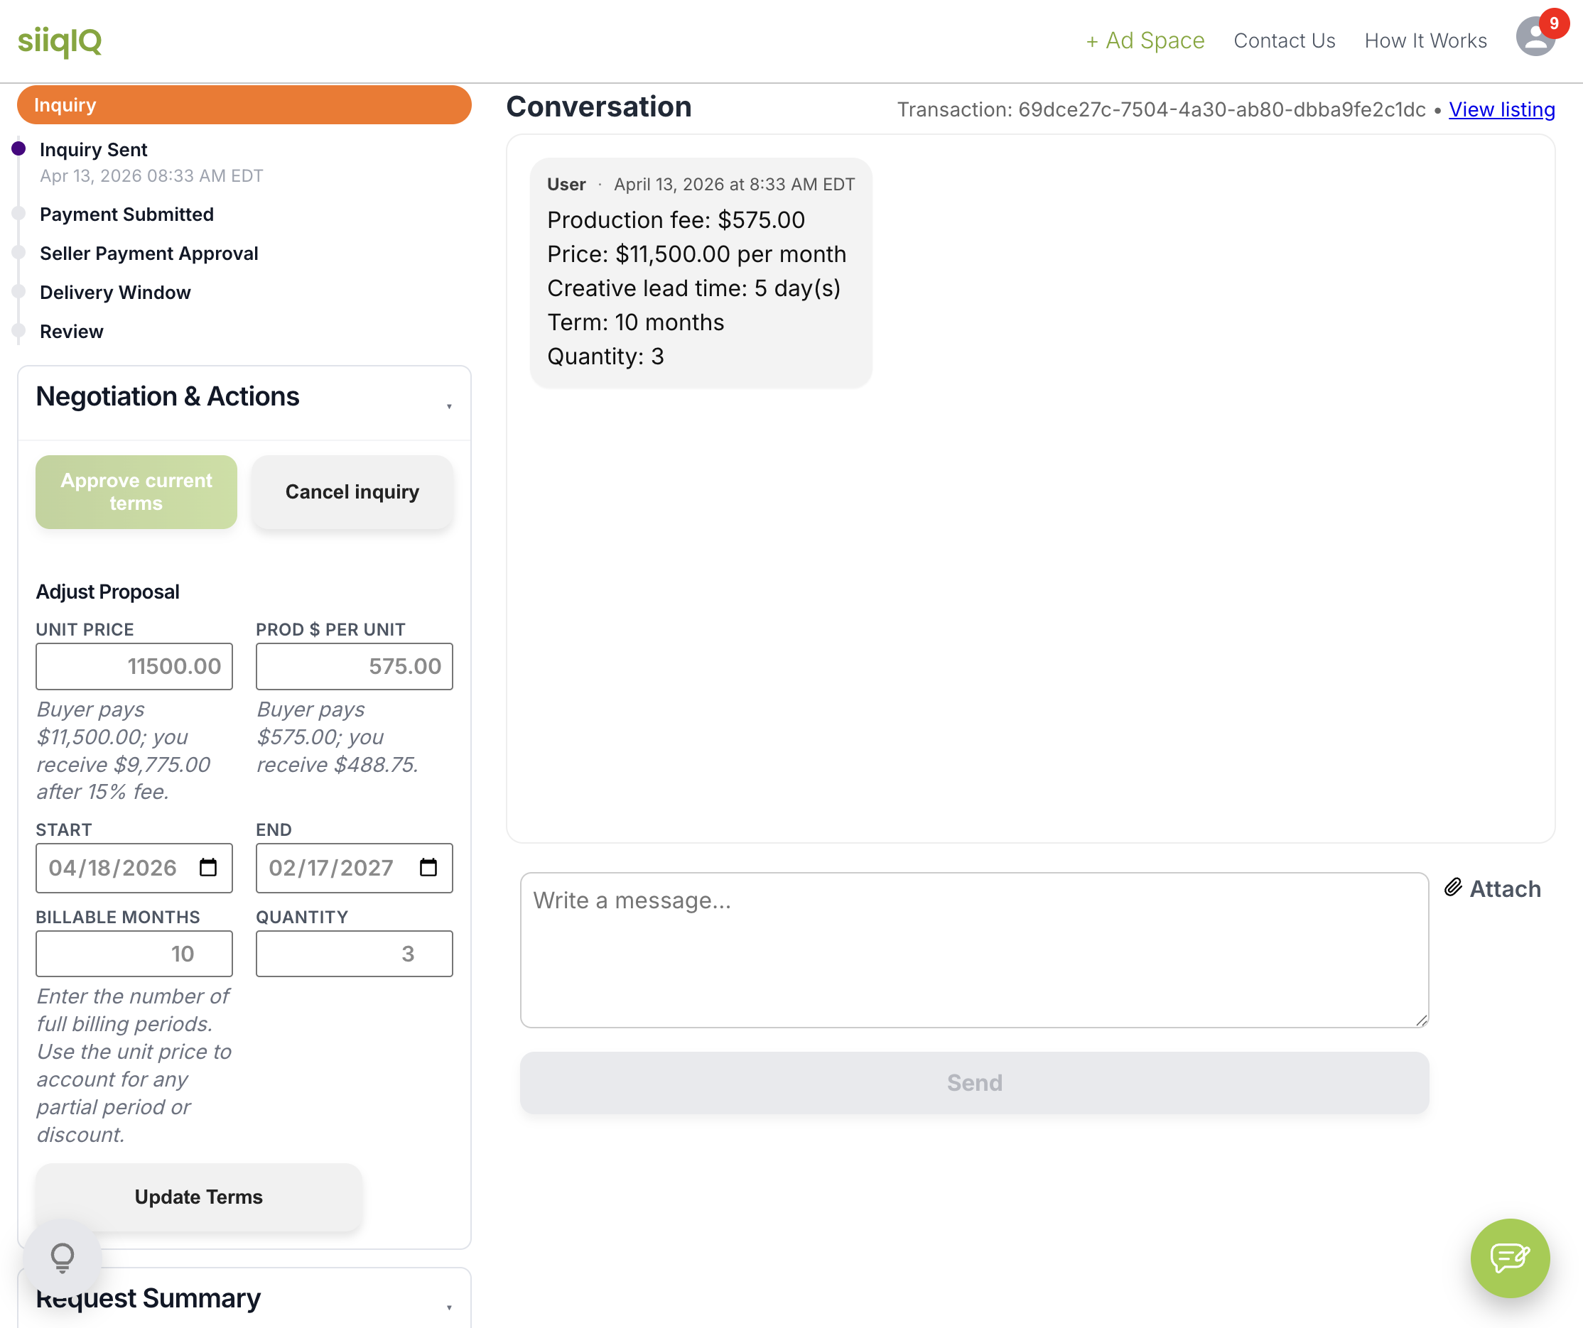Open How It Works page
Screen dimensions: 1583x1328
[1425, 40]
